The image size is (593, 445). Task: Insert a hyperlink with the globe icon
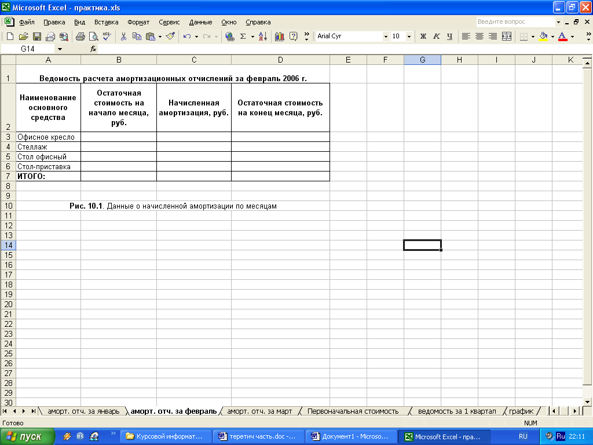point(229,37)
